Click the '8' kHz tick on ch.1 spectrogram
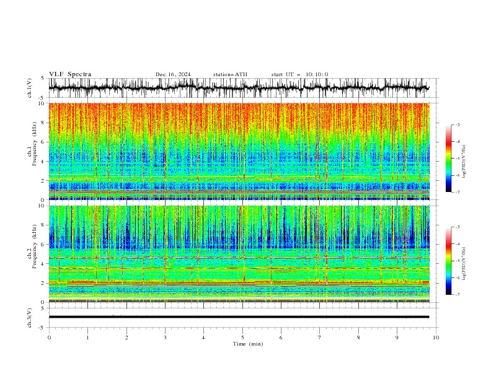This screenshot has width=491, height=379. click(x=43, y=123)
